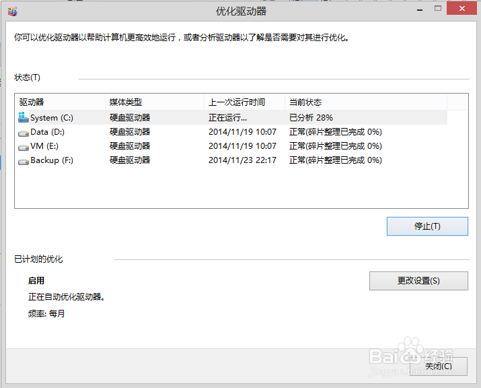Click 频率: 每月 frequency text
Image resolution: width=481 pixels, height=388 pixels.
tap(46, 314)
